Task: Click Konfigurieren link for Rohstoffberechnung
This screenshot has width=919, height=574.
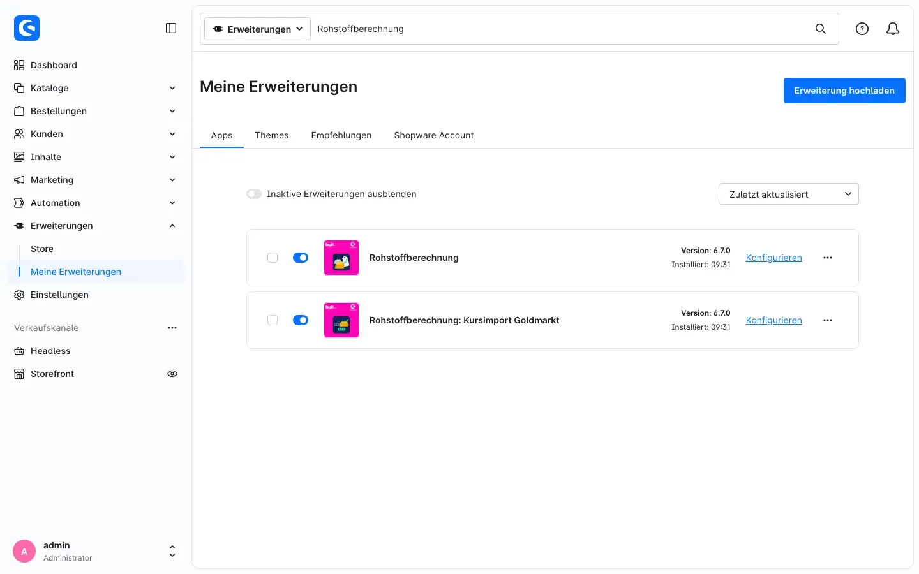Action: pyautogui.click(x=774, y=258)
